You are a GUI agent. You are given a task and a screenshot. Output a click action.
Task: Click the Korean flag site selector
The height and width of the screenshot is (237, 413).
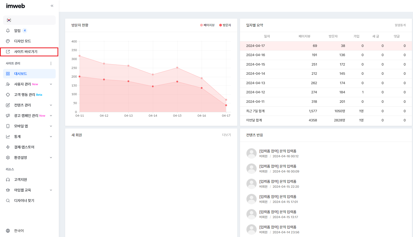click(x=9, y=20)
